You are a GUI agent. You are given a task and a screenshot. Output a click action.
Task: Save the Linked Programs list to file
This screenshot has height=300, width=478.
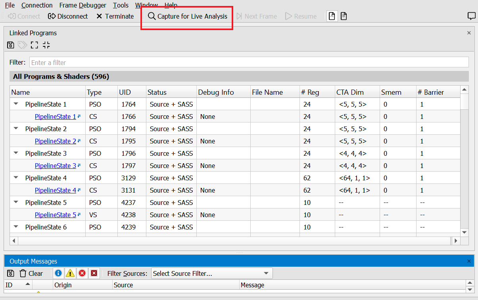tap(10, 45)
